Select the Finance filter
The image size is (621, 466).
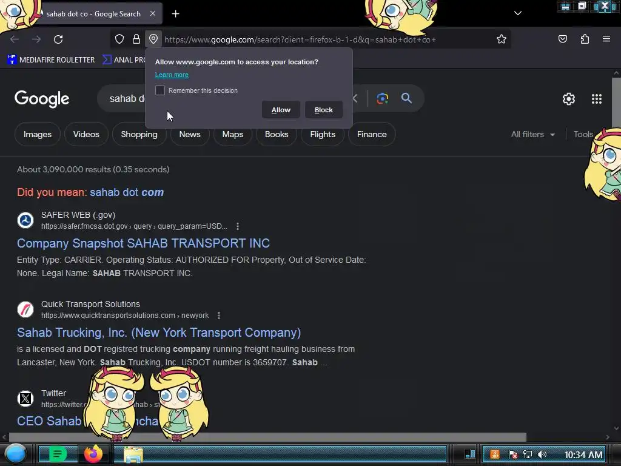(372, 134)
